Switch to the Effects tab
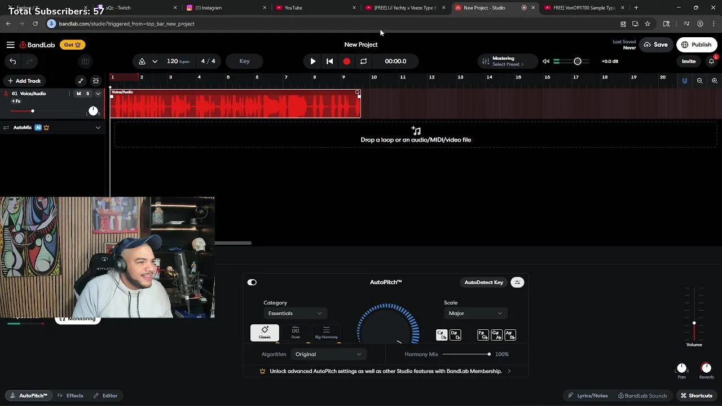Screen dimensions: 722x406 pyautogui.click(x=71, y=396)
